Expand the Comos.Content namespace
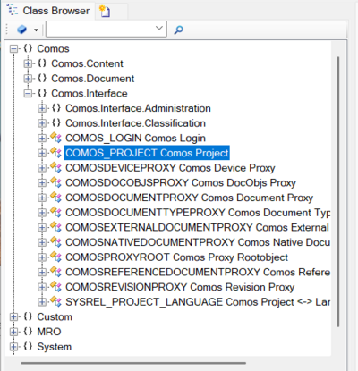The image size is (358, 371). 28,63
